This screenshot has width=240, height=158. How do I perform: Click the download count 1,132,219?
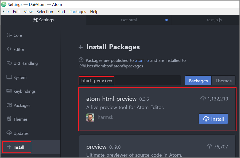[x=218, y=99]
